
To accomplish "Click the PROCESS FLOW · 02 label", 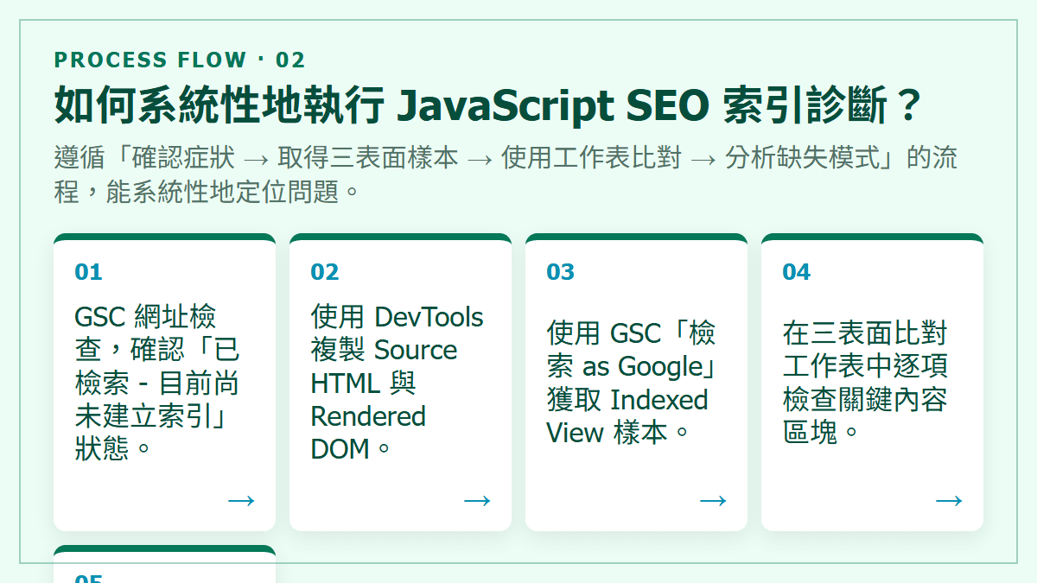I will coord(180,60).
